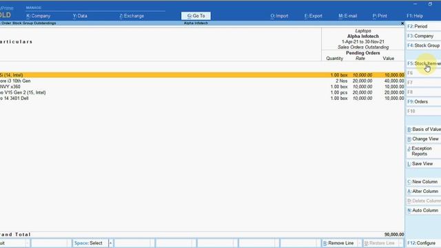441x248 pixels.
Task: Click the '1.00 pcs' quantity cell
Action: click(x=339, y=92)
